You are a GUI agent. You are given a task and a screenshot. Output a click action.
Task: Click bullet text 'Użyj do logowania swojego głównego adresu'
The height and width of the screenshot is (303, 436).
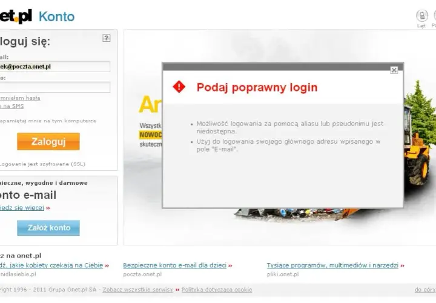click(x=288, y=145)
